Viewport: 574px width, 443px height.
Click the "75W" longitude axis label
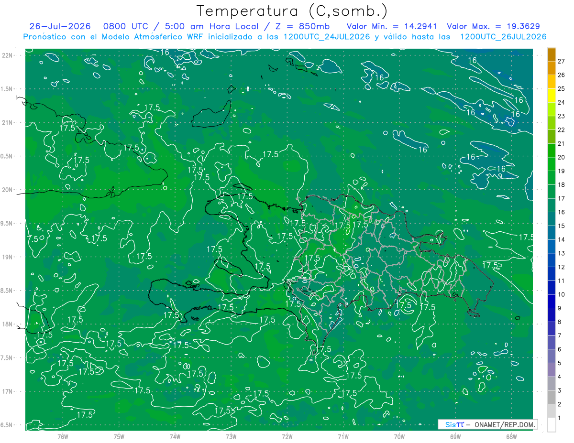click(119, 436)
